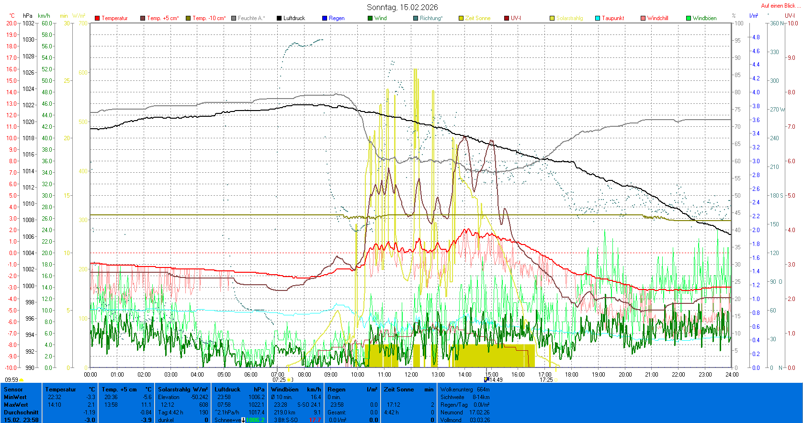Click the sunrise sun icon at 07:25

tap(290, 380)
